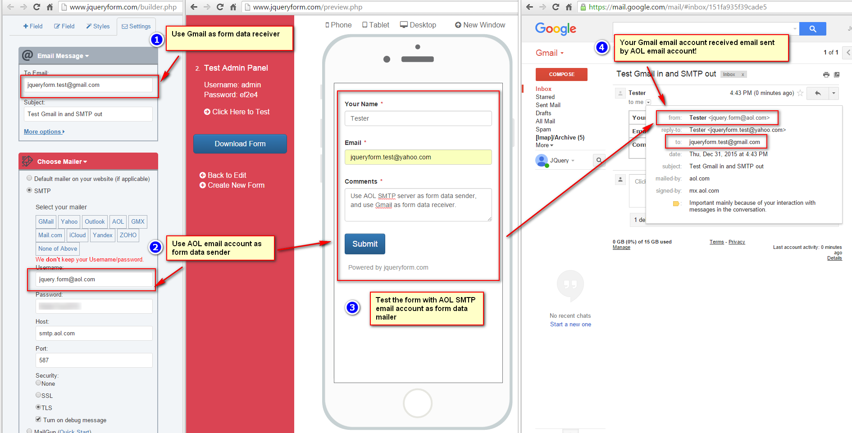Image resolution: width=852 pixels, height=433 pixels.
Task: Open the email in new window icon
Action: click(837, 75)
